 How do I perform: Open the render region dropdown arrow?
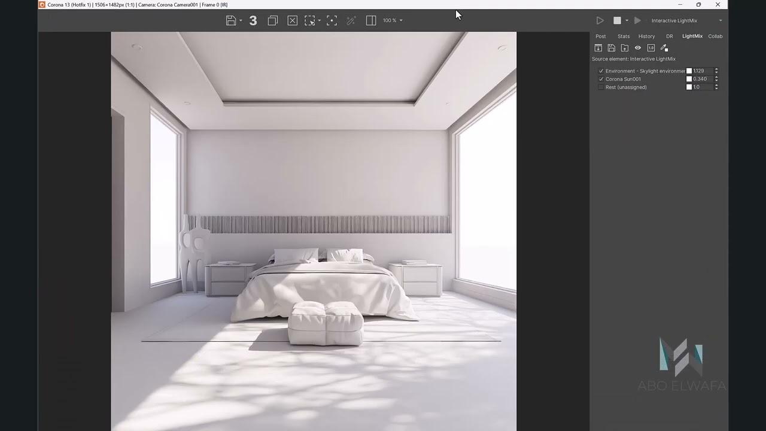(x=319, y=21)
